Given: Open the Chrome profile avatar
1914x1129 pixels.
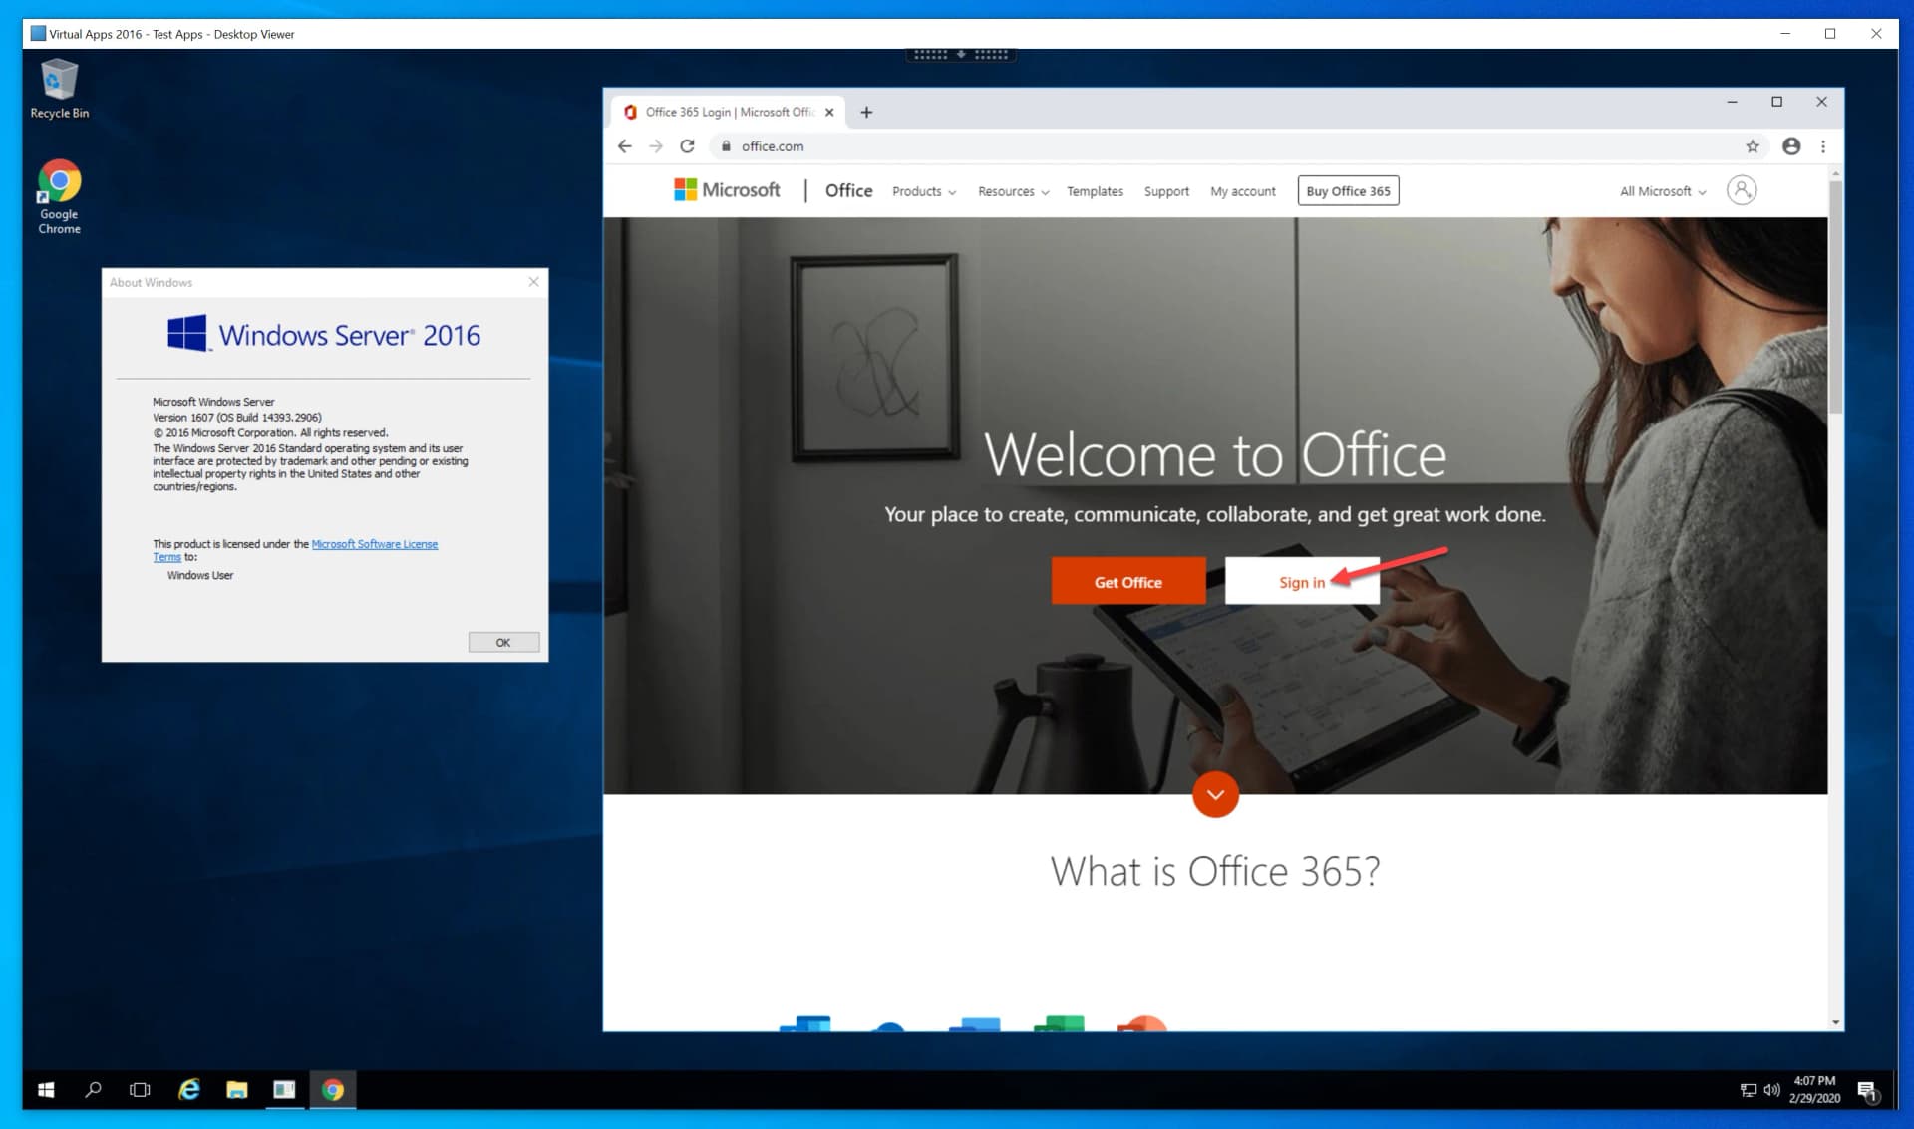Looking at the screenshot, I should (x=1791, y=146).
